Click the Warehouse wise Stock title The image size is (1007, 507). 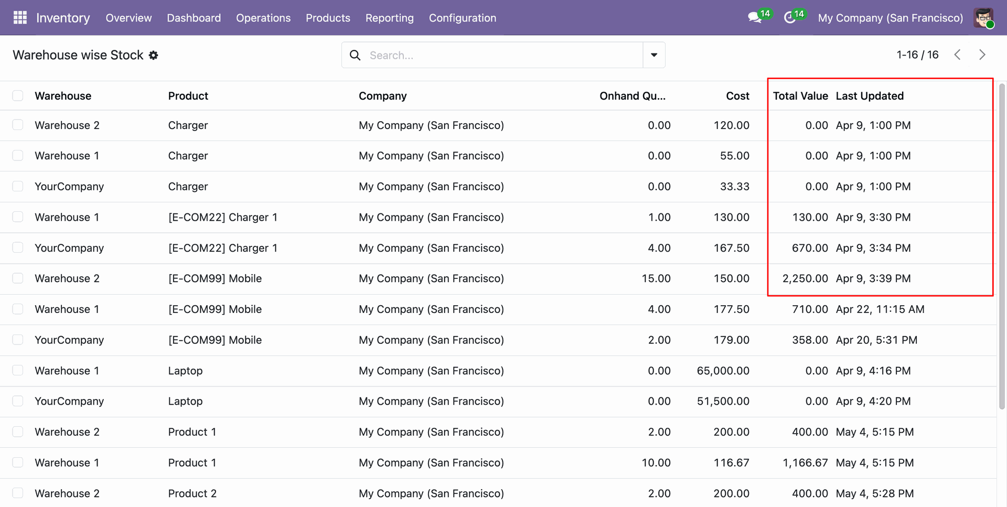[78, 55]
